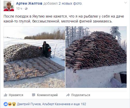Click the Поделиться button text

[x=81, y=95]
